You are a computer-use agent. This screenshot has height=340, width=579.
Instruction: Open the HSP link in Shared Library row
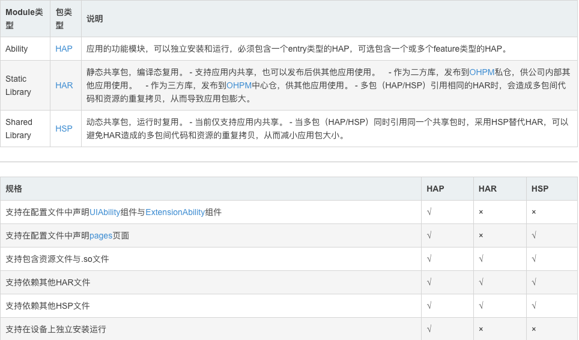64,129
